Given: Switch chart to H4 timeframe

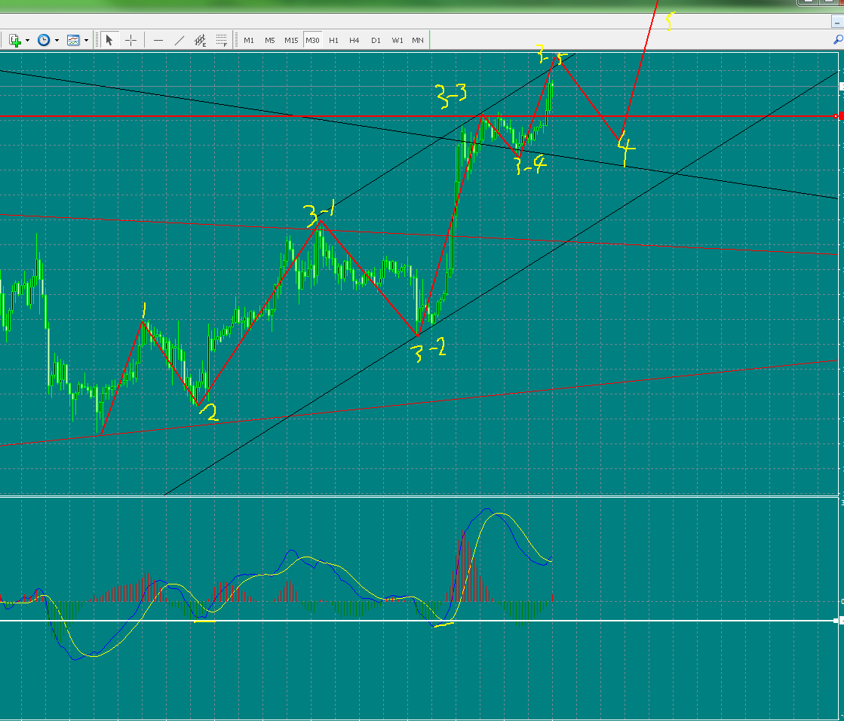Looking at the screenshot, I should pos(354,41).
